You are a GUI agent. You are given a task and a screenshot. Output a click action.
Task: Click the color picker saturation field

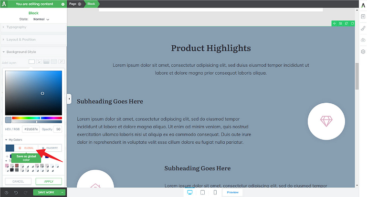click(33, 93)
